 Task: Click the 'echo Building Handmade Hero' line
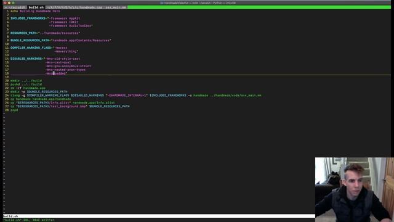35,11
